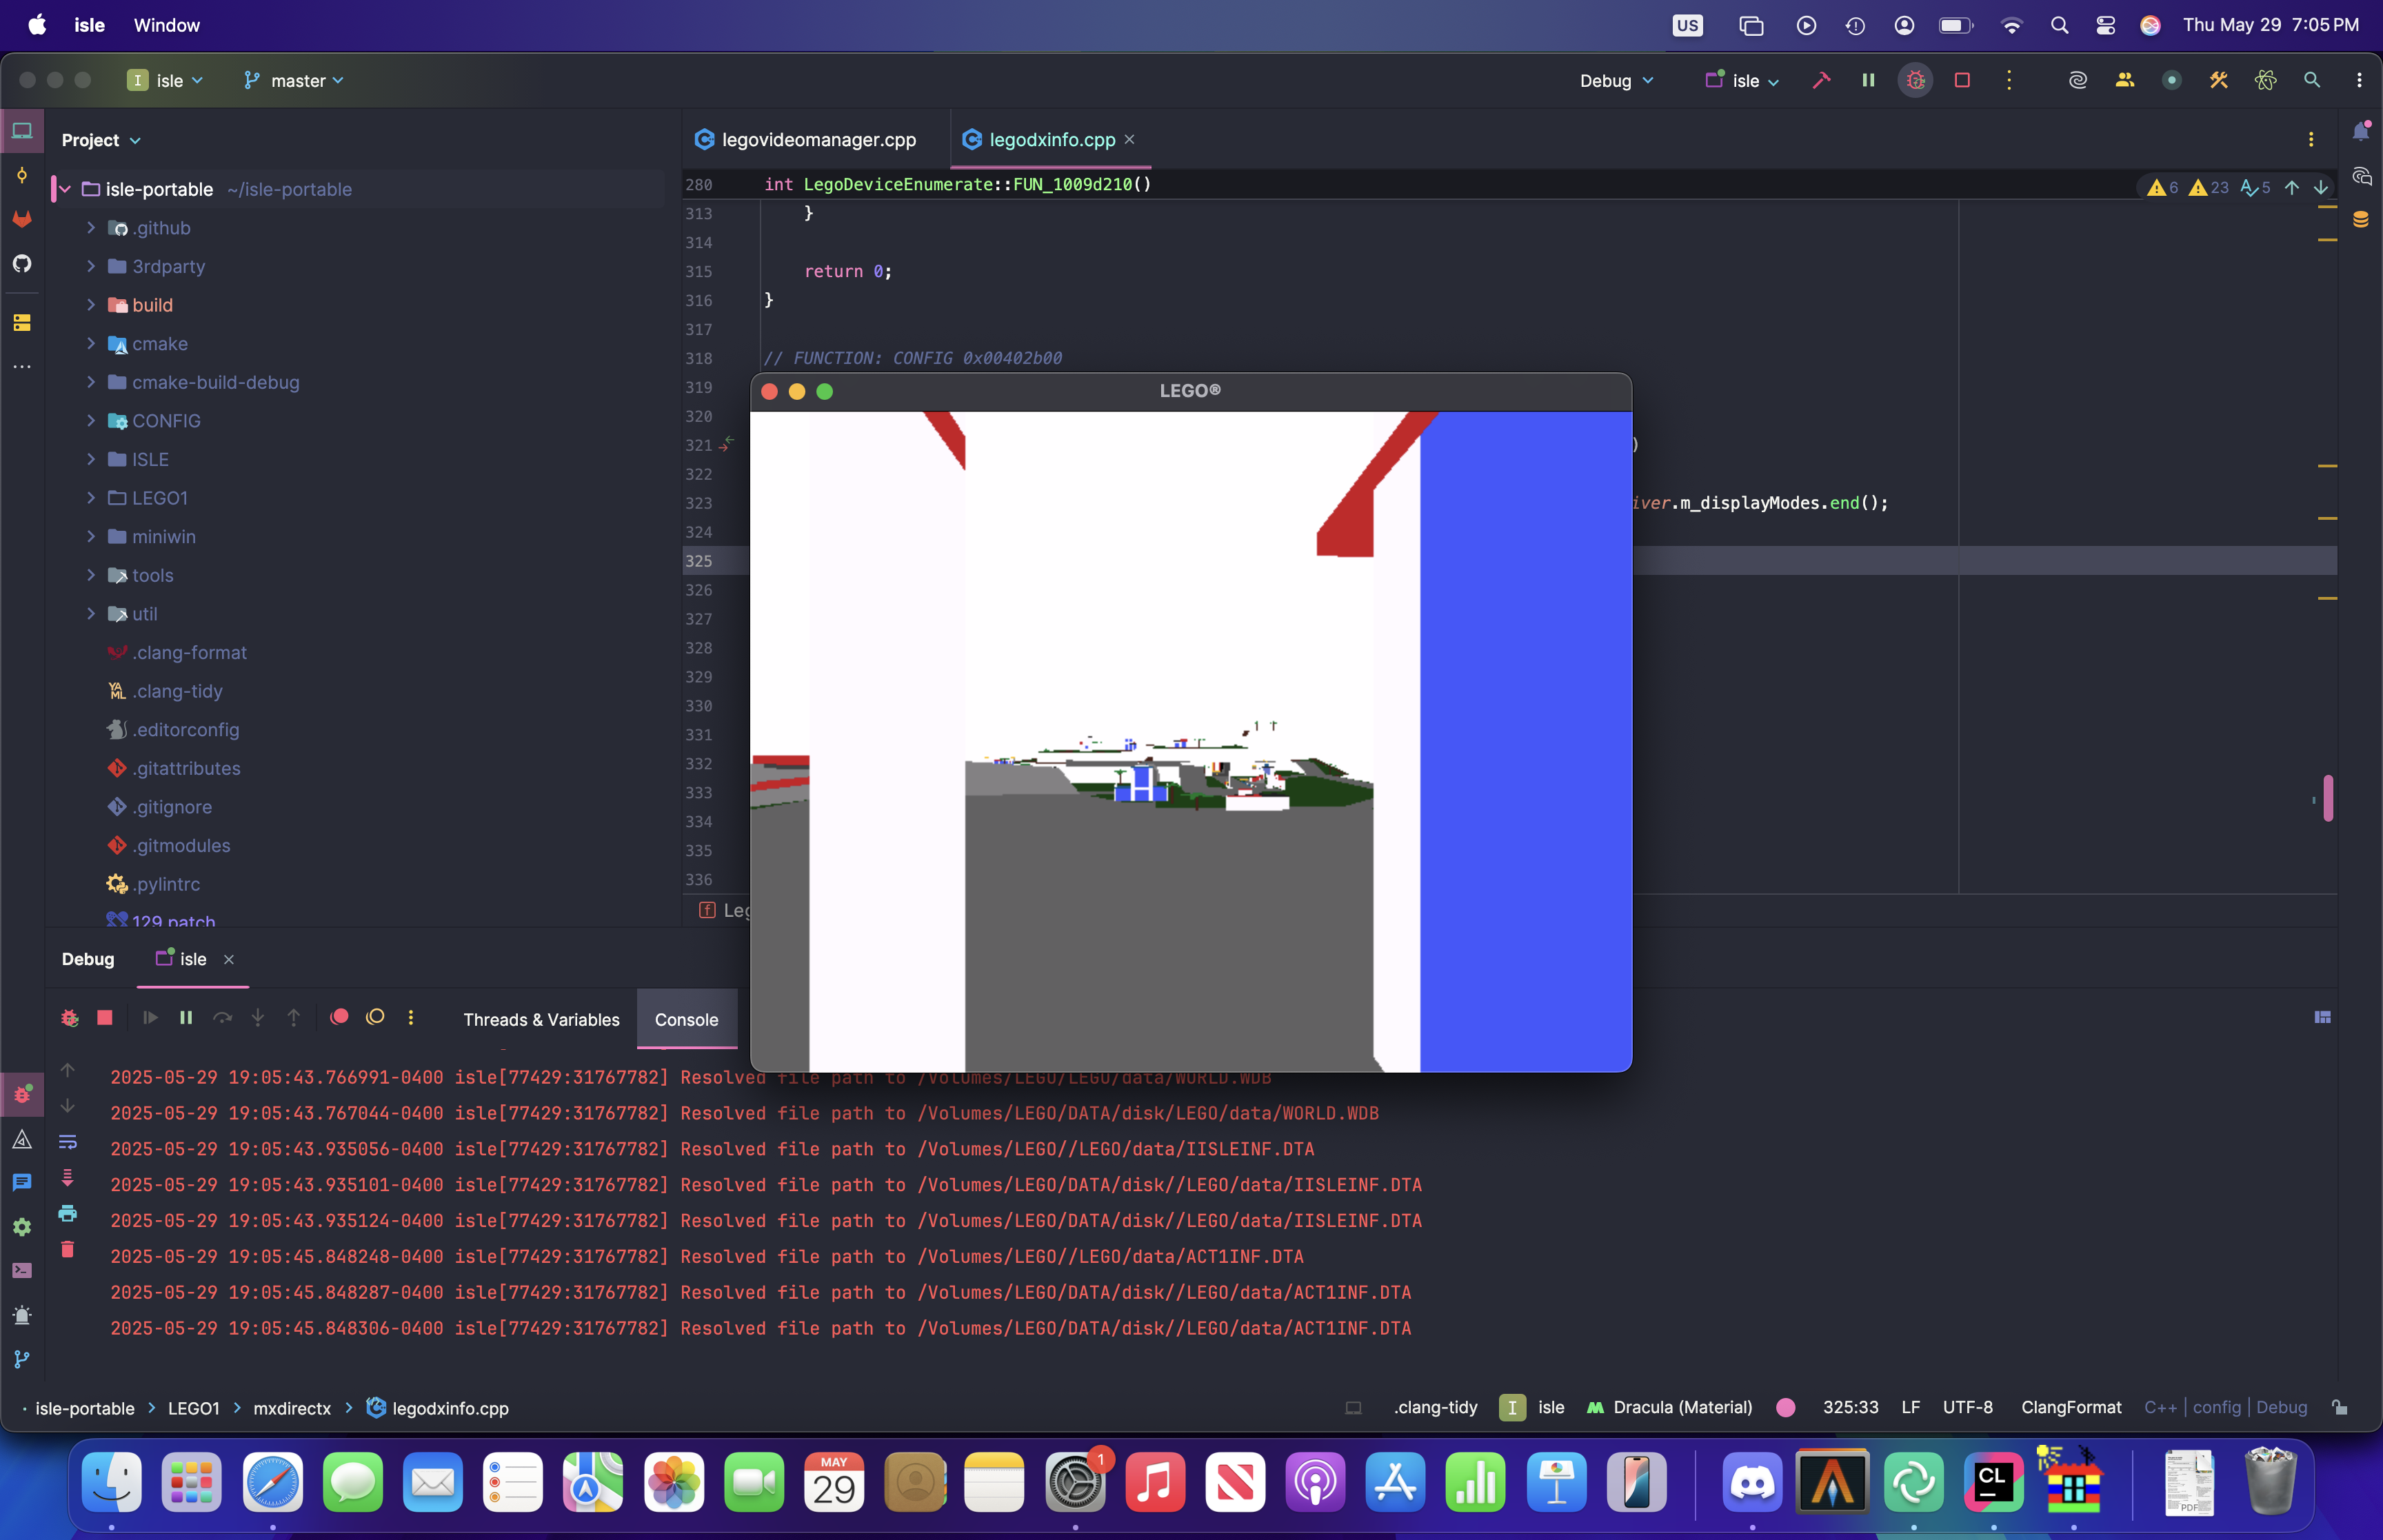Open Spotlight search in menu bar
2383x1540 pixels.
click(2059, 25)
